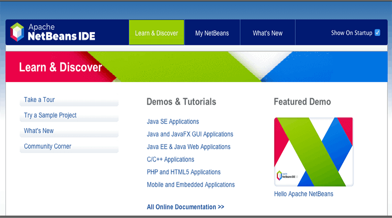Image resolution: width=392 pixels, height=218 pixels.
Task: Uncheck the Show On Startup checkbox
Action: [x=377, y=33]
